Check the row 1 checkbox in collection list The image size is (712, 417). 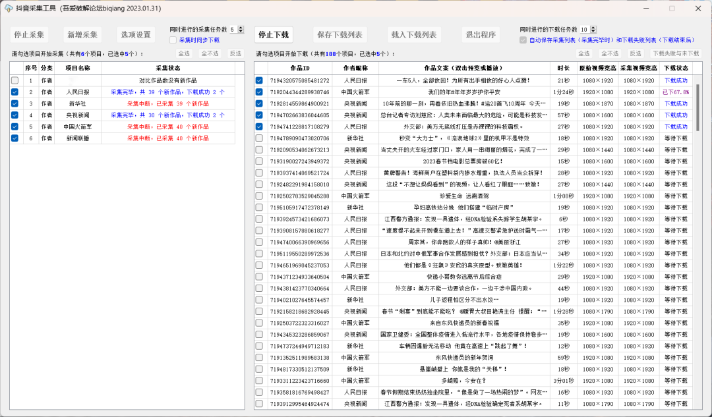pos(15,80)
